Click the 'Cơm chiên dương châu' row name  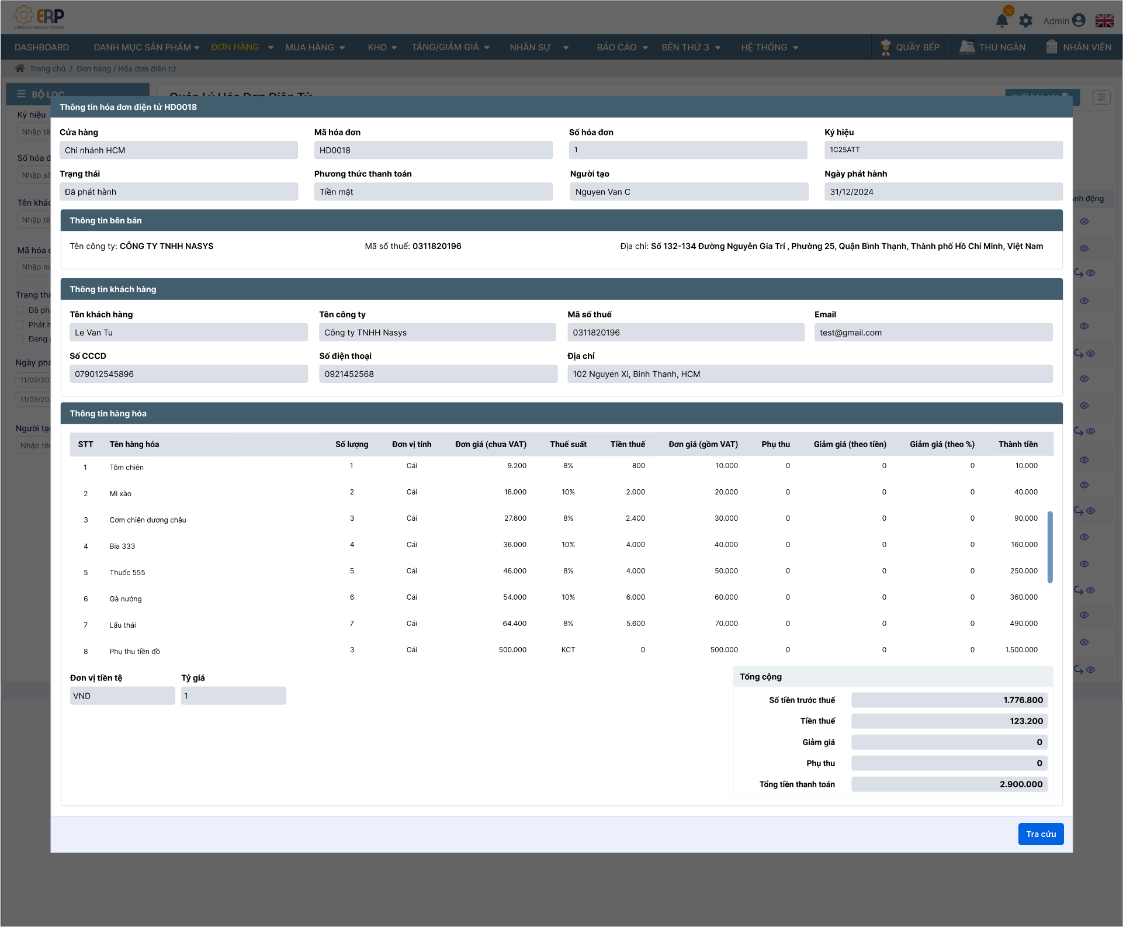point(147,520)
